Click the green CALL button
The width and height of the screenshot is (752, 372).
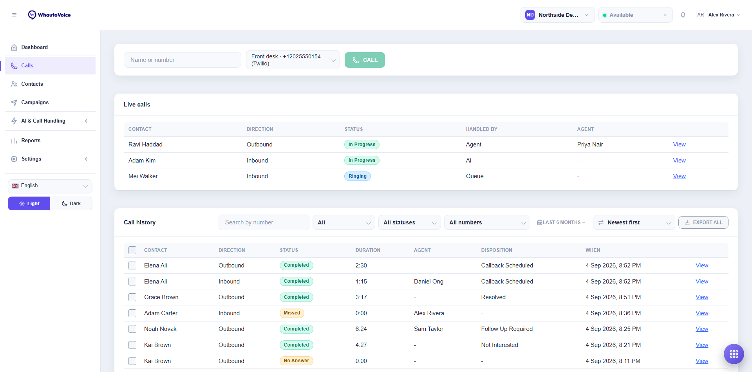[365, 60]
